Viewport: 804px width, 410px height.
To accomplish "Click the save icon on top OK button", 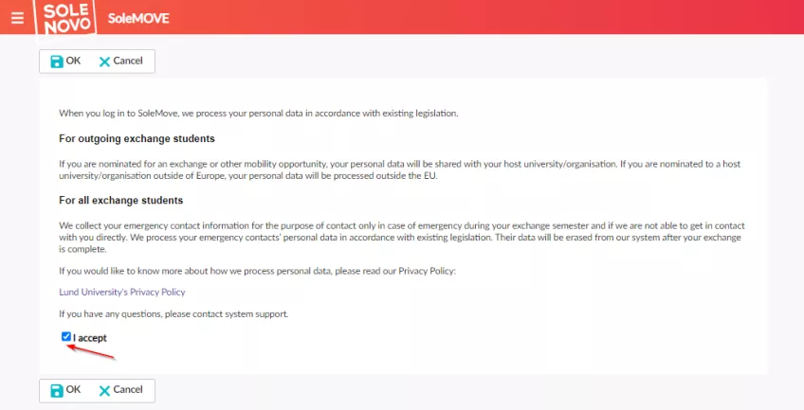I will point(56,62).
